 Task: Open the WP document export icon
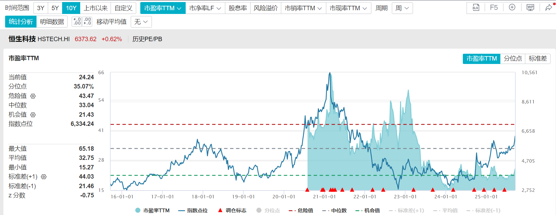click(x=530, y=7)
